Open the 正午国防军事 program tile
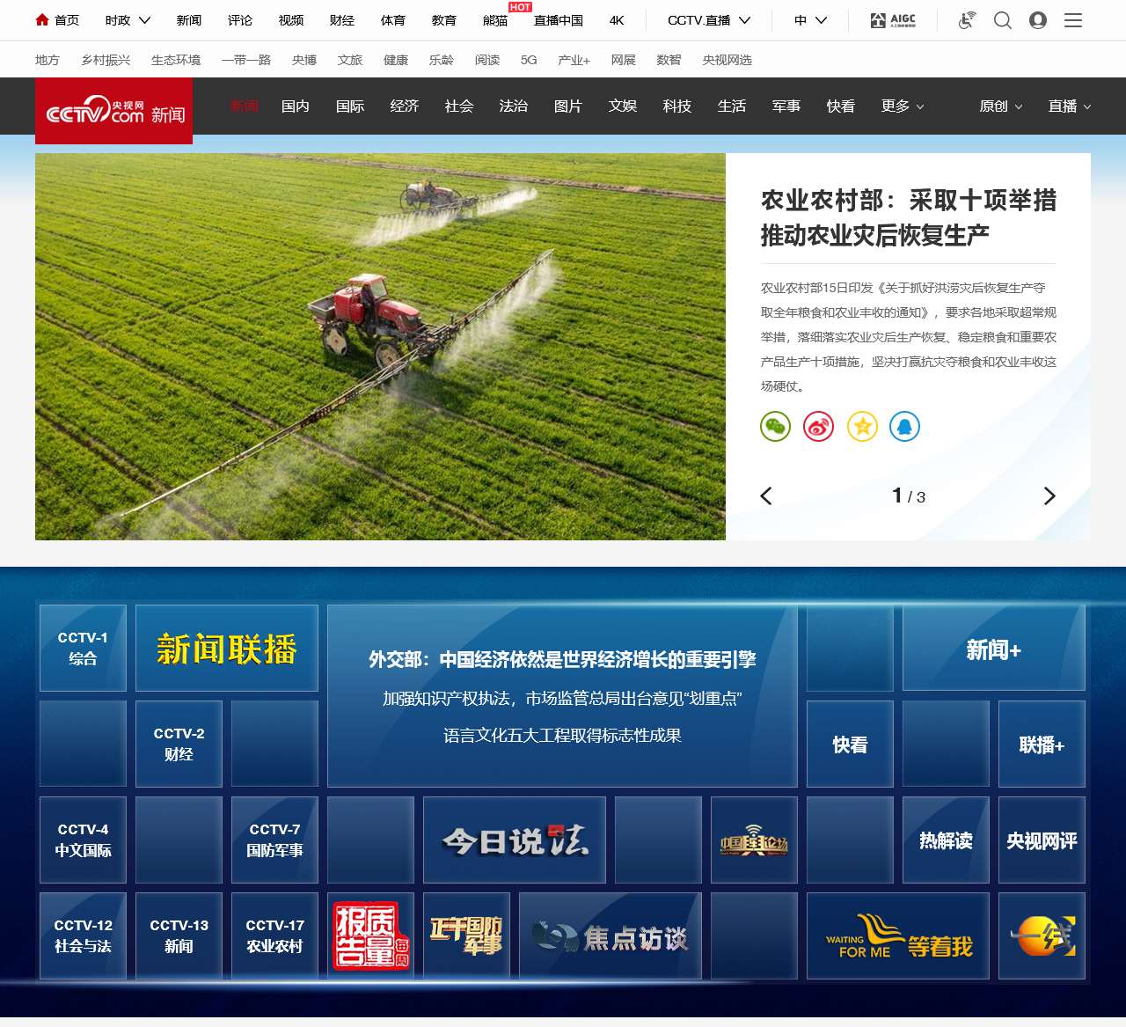1126x1027 pixels. [466, 935]
